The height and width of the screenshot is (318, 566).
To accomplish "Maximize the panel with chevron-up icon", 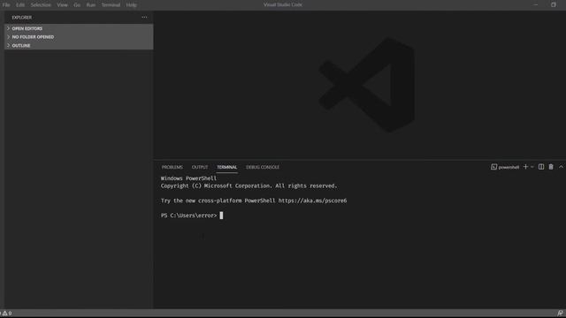I will pos(561,167).
